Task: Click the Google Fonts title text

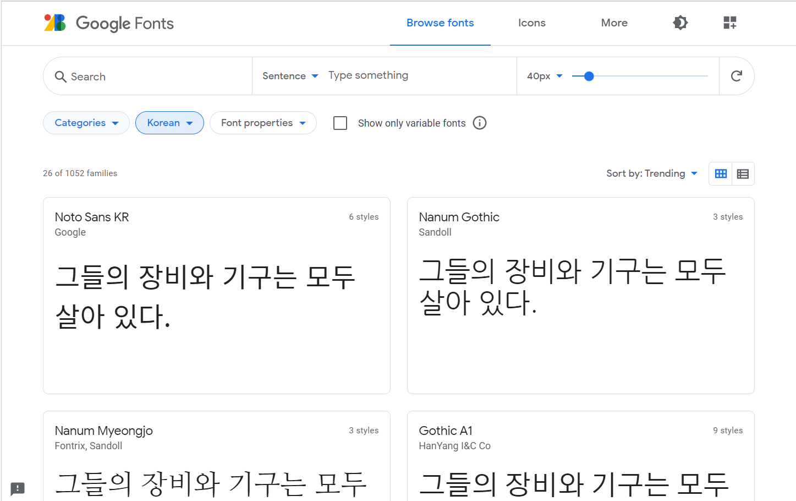Action: coord(125,23)
